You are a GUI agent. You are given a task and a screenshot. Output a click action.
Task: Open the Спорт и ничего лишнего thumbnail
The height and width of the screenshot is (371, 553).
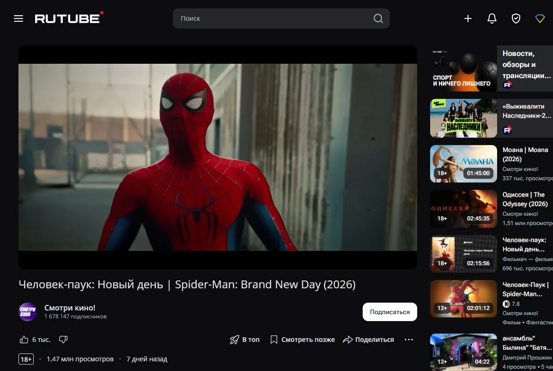click(463, 68)
